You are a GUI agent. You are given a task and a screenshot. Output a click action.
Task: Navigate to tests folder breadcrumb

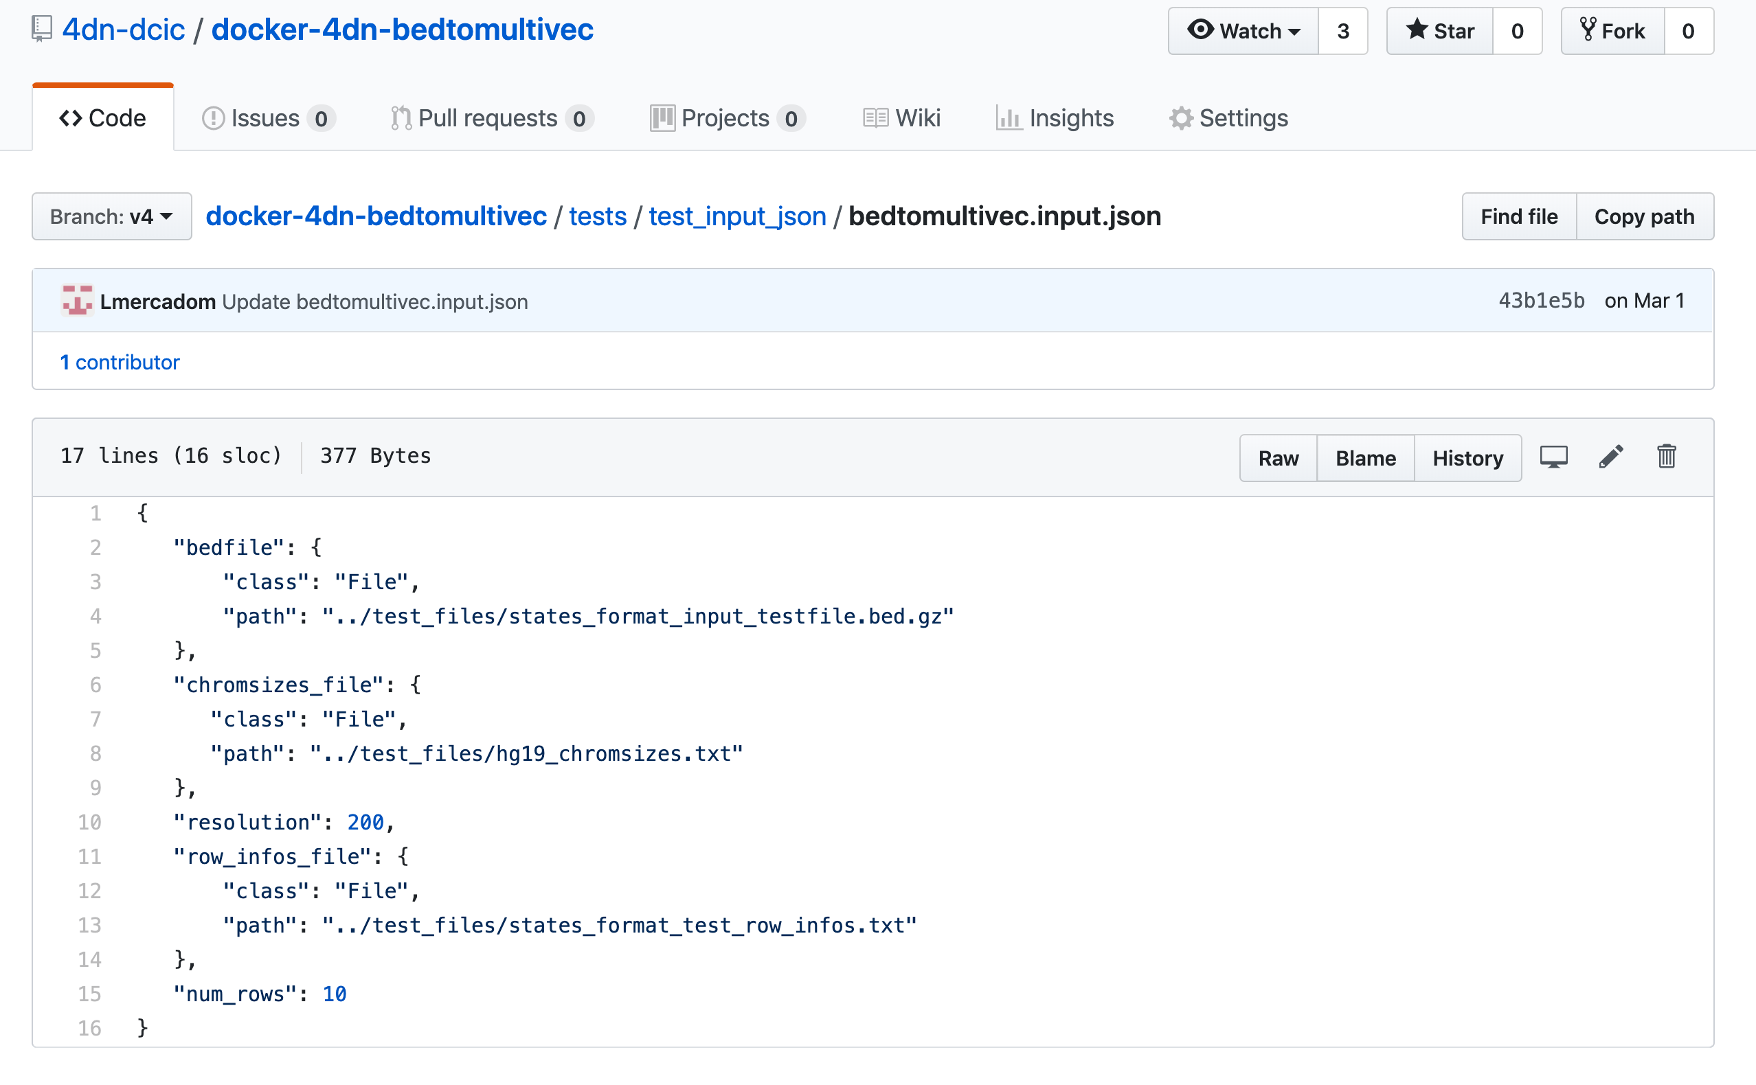598,216
